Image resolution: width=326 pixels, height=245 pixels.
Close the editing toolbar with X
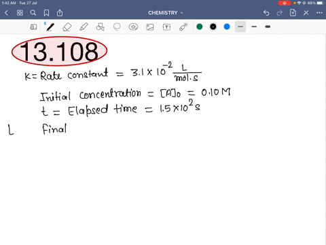pos(306,13)
